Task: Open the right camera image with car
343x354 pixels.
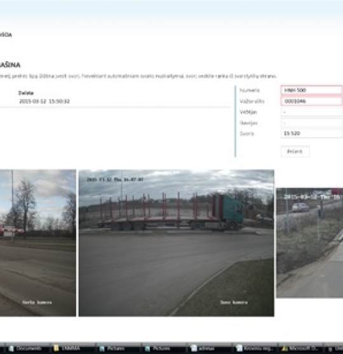Action: [310, 243]
